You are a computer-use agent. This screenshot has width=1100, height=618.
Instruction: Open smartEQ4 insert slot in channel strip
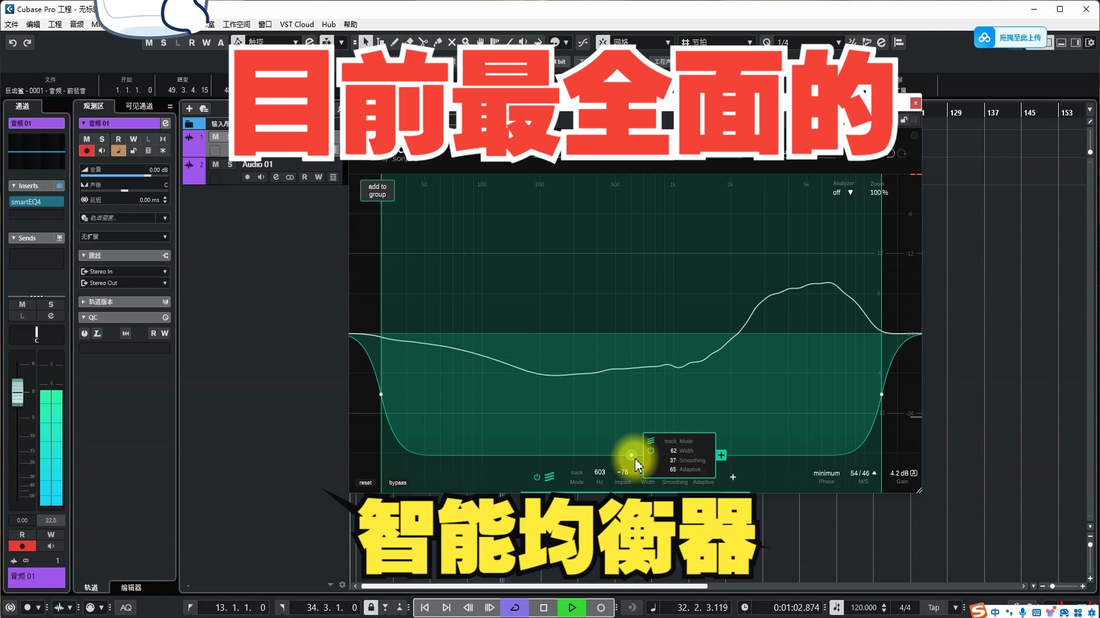(x=37, y=202)
